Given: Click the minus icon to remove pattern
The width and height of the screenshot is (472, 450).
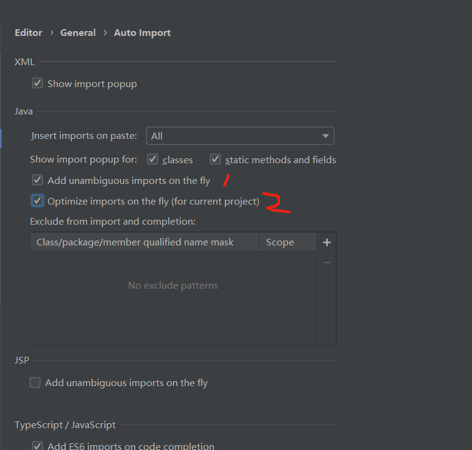Looking at the screenshot, I should 327,262.
